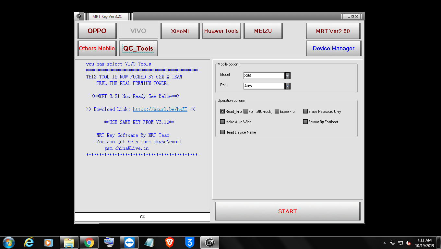Click the MRT Ver2.60 button

[x=333, y=31]
